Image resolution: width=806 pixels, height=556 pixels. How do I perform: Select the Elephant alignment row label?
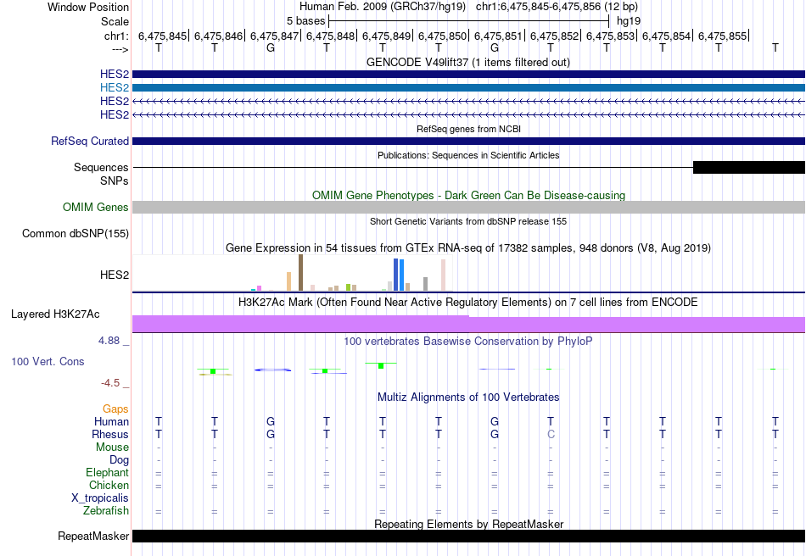click(x=107, y=472)
